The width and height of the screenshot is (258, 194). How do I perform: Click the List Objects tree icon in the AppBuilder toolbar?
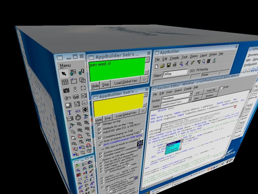point(199,62)
